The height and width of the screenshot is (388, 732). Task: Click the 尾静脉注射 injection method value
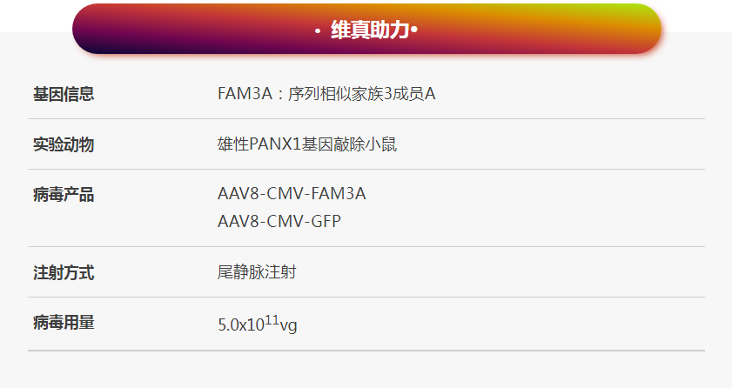coord(257,272)
